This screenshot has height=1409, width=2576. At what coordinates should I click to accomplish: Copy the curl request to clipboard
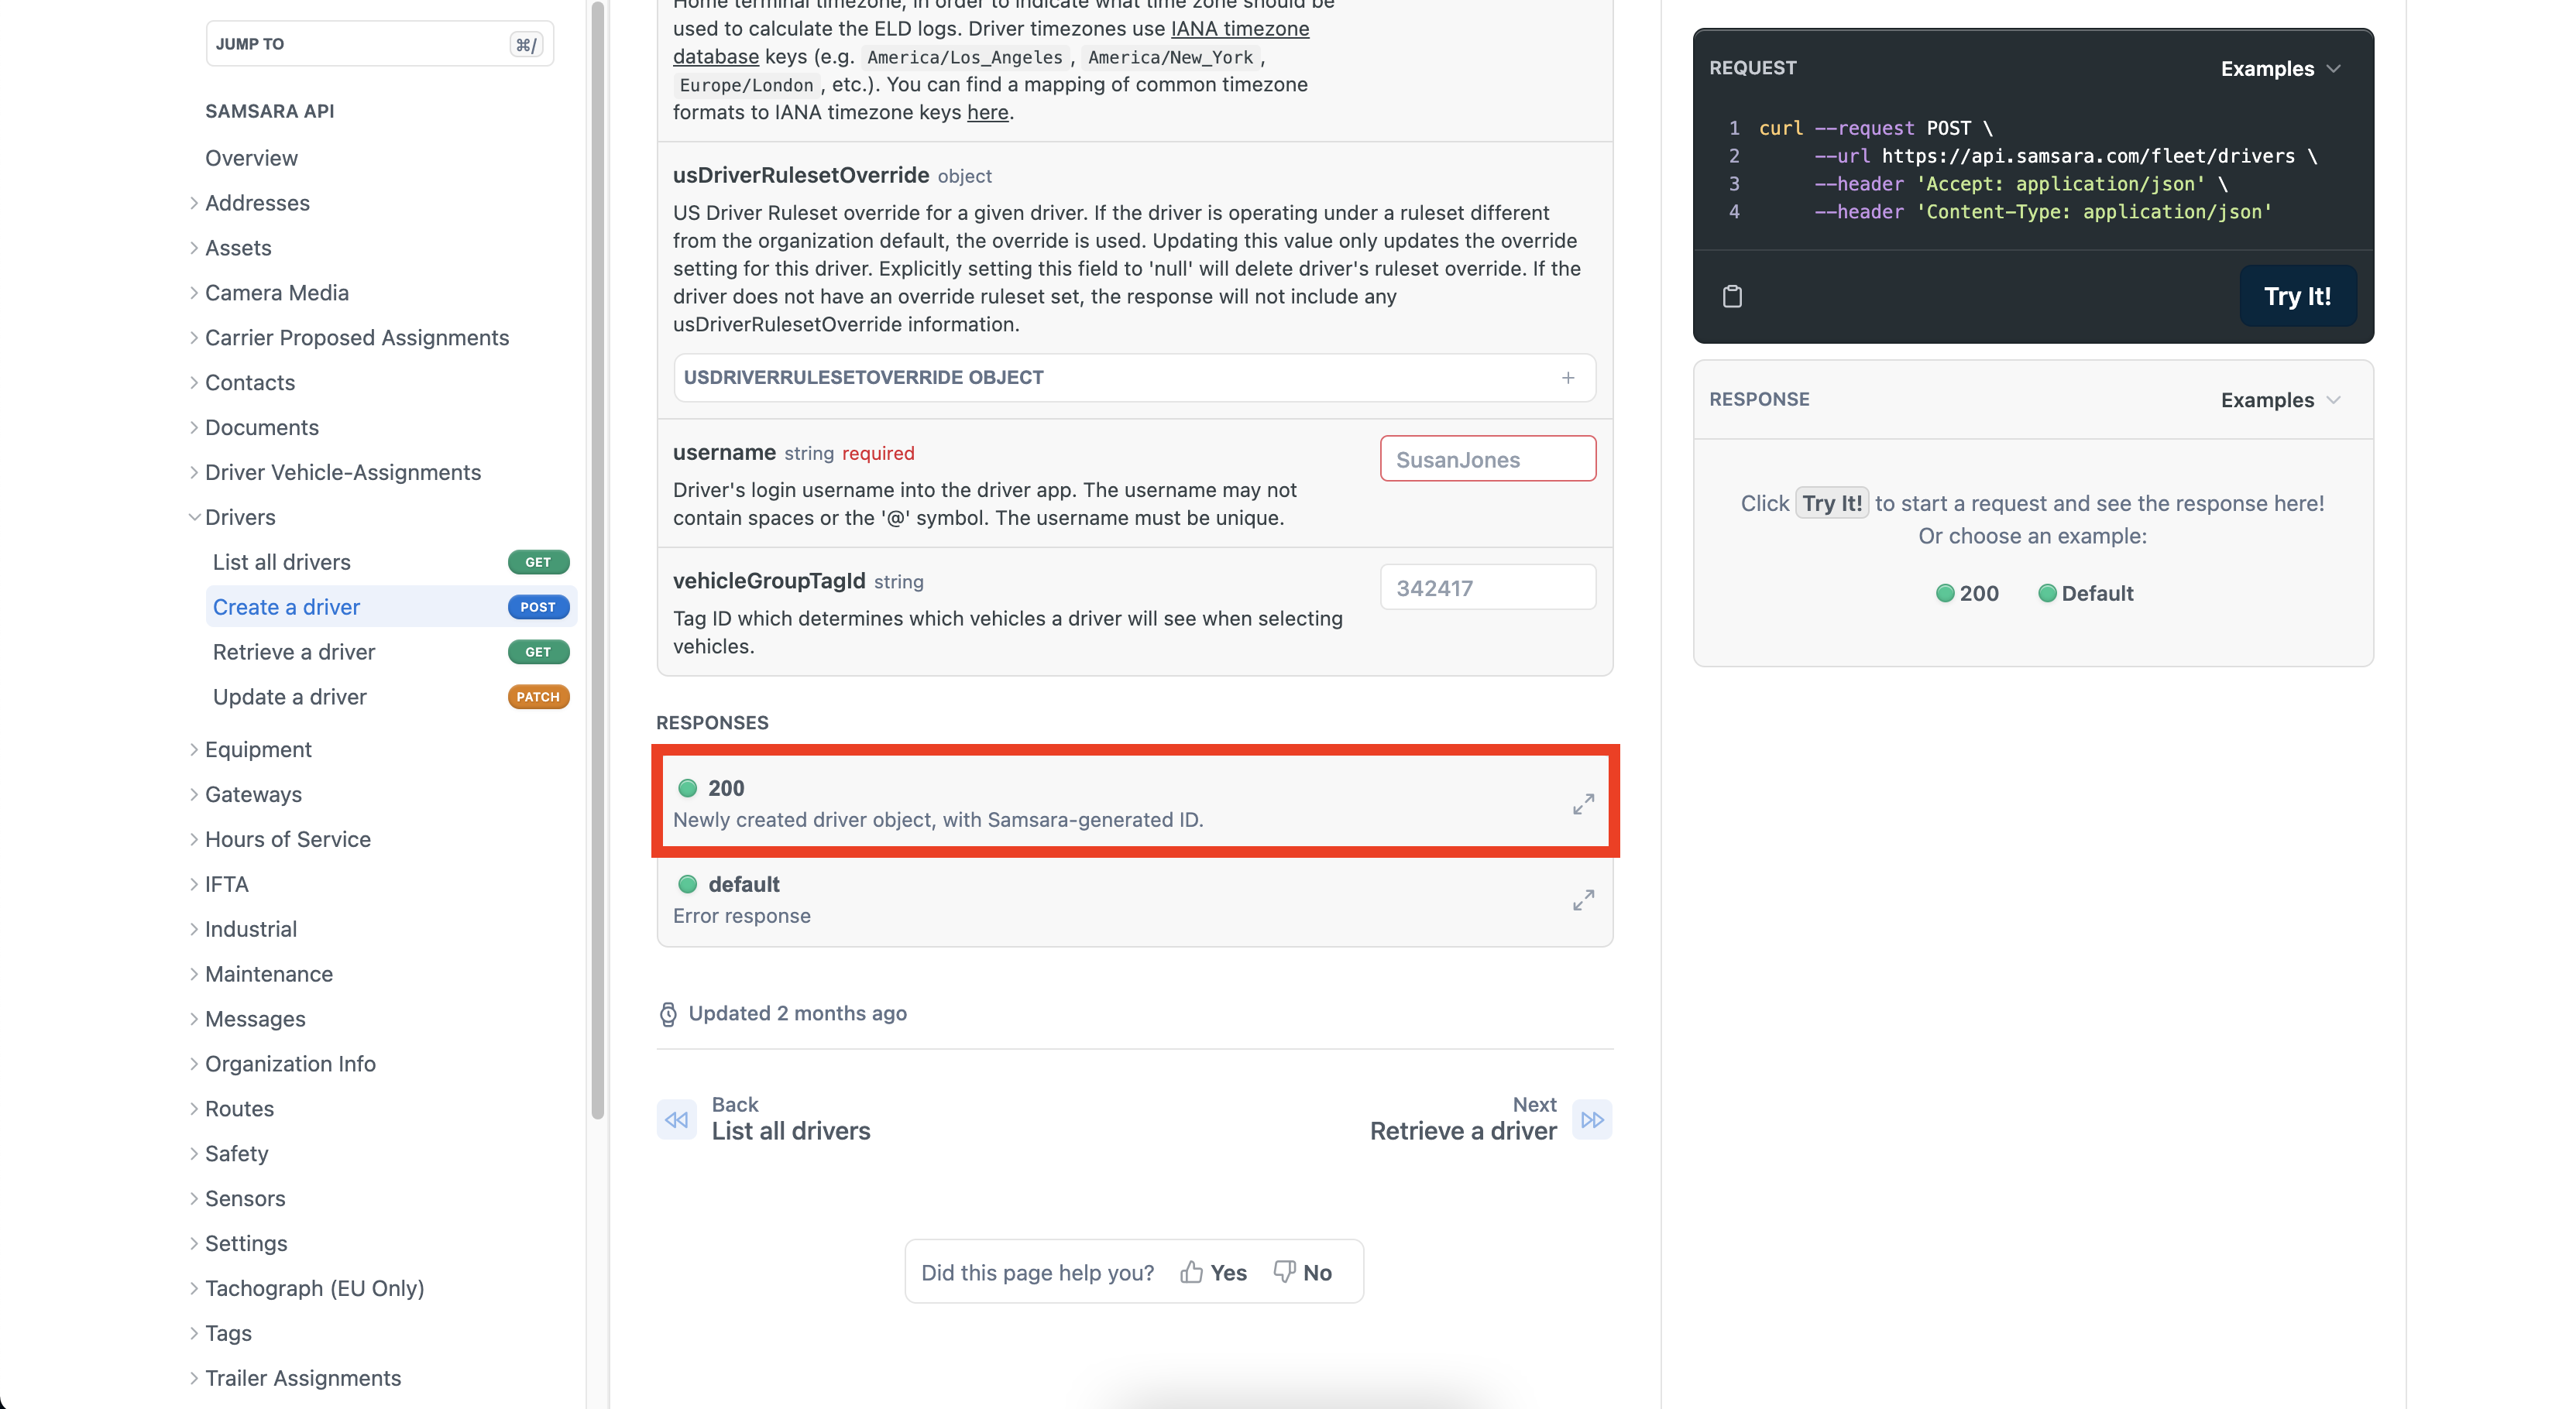click(1732, 296)
